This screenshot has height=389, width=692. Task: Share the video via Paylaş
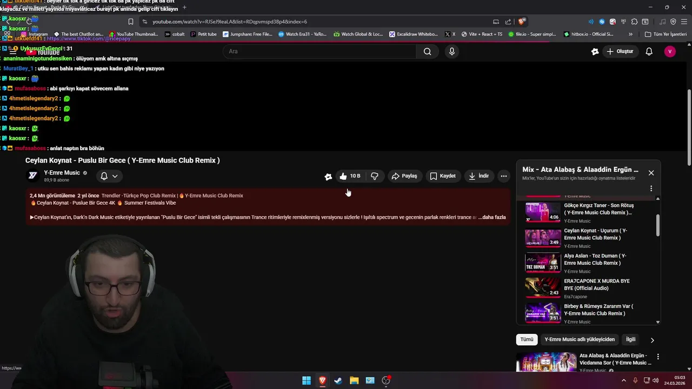point(404,176)
